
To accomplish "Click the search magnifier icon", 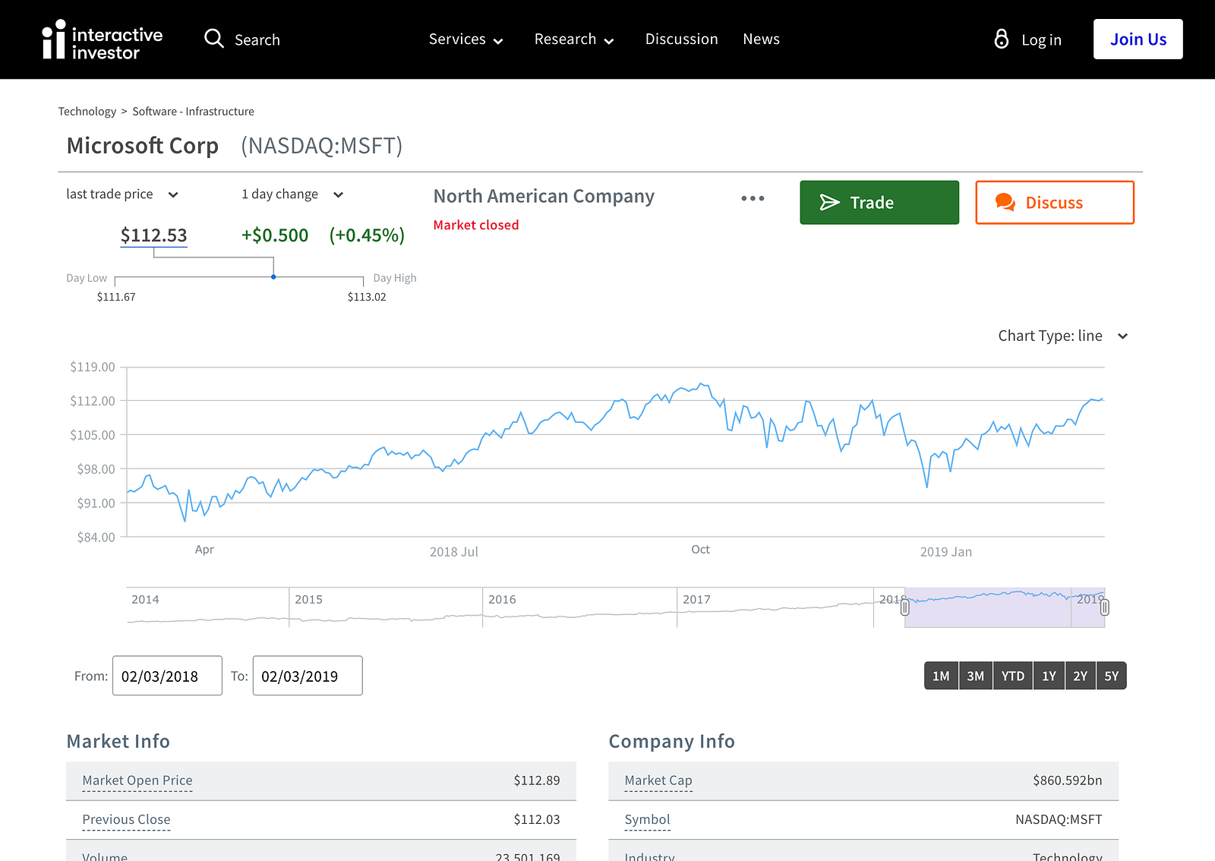I will click(214, 39).
